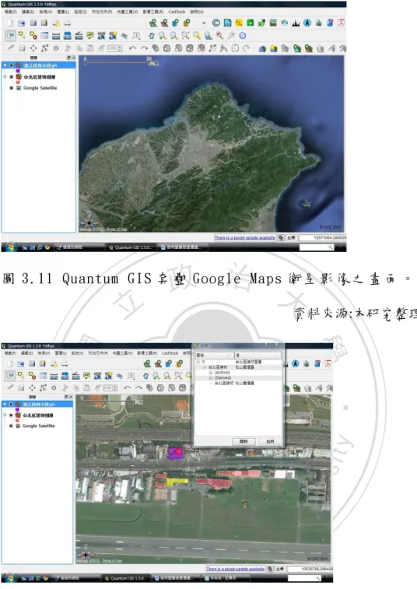
Task: Click coordinate field in coastline window status bar
Action: [x=323, y=238]
